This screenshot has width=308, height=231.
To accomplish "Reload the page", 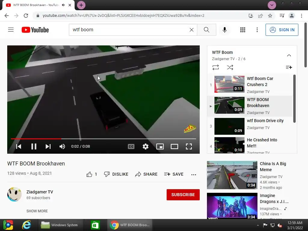I will 26,16.
